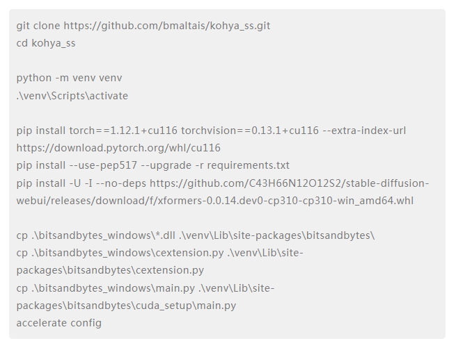Click the .\venv\Scripts\activate line
The width and height of the screenshot is (456, 350).
pos(72,96)
